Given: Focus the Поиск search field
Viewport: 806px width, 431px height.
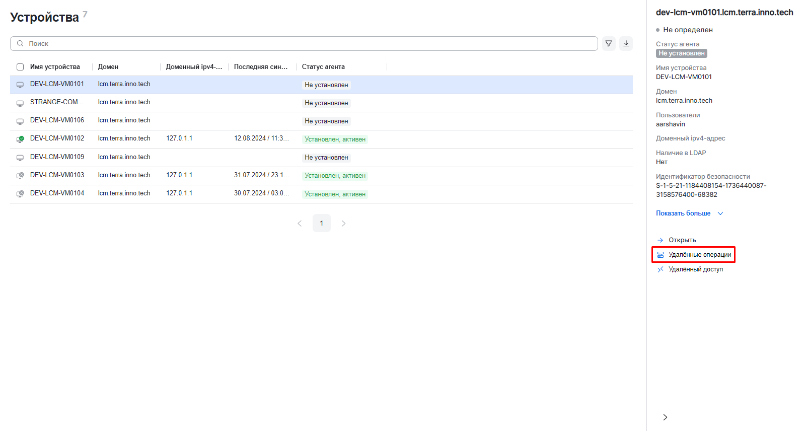Looking at the screenshot, I should [302, 44].
